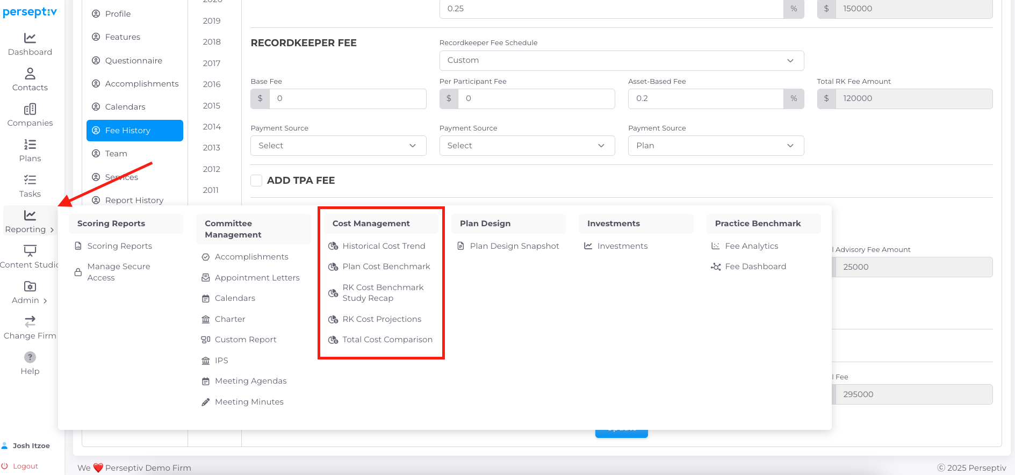The height and width of the screenshot is (475, 1015).
Task: Click the Change Firm icon
Action: (x=30, y=321)
